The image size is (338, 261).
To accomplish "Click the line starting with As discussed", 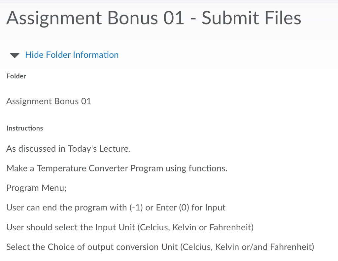I will pos(68,149).
